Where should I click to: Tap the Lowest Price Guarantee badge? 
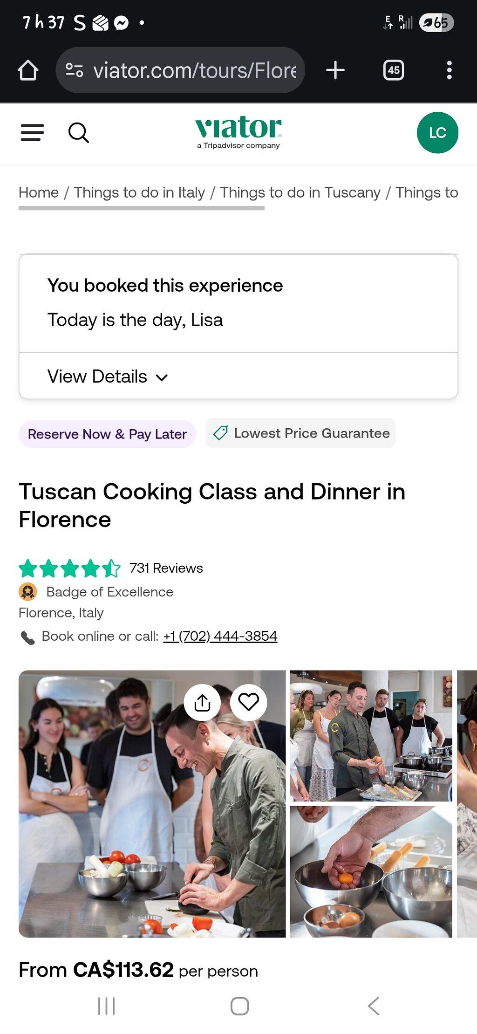pyautogui.click(x=300, y=433)
